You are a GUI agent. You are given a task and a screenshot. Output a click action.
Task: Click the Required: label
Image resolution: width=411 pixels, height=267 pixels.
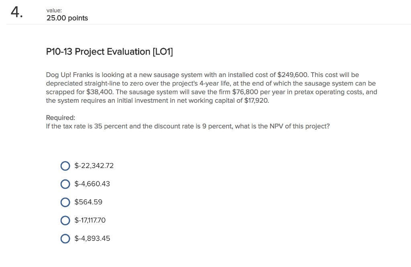[61, 117]
